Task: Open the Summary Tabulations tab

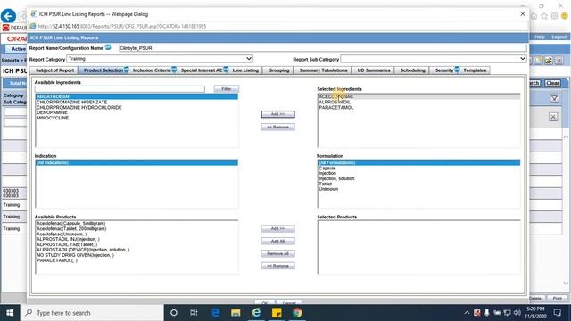Action: click(323, 70)
